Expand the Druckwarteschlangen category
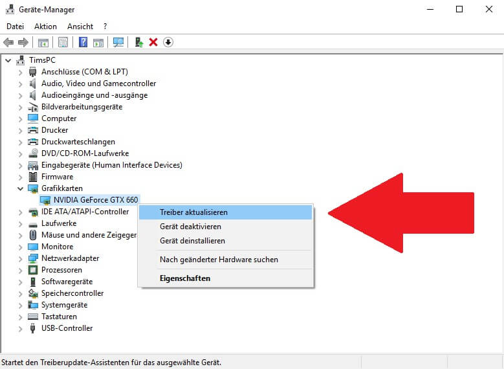The width and height of the screenshot is (504, 369). tap(20, 142)
